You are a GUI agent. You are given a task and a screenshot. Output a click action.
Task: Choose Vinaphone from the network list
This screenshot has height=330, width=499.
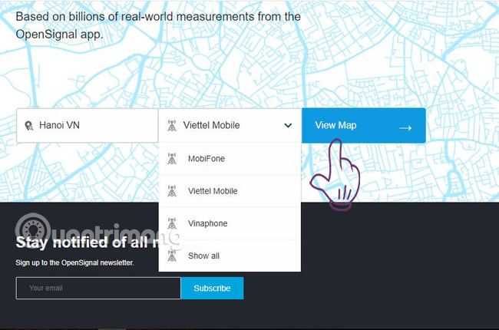click(230, 223)
